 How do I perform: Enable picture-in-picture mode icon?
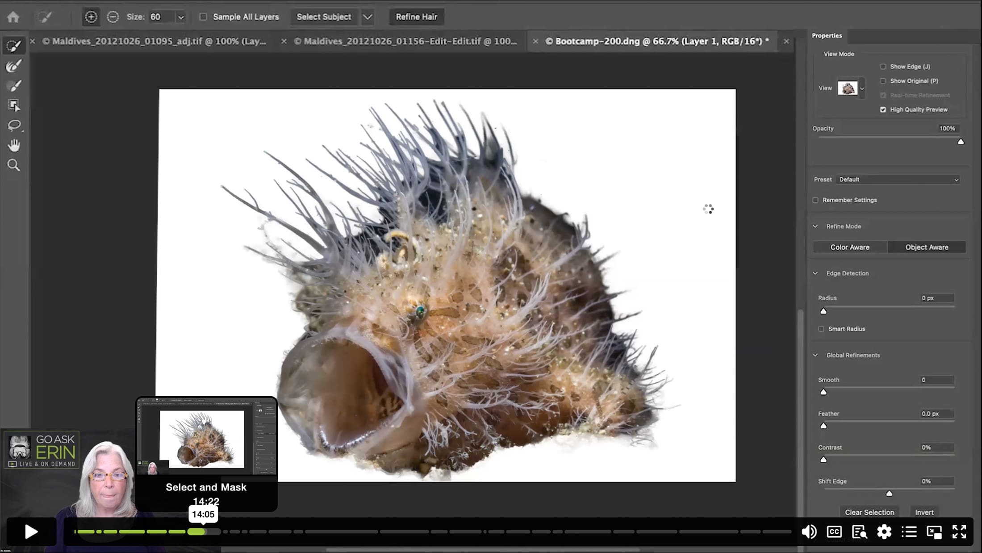(x=934, y=532)
